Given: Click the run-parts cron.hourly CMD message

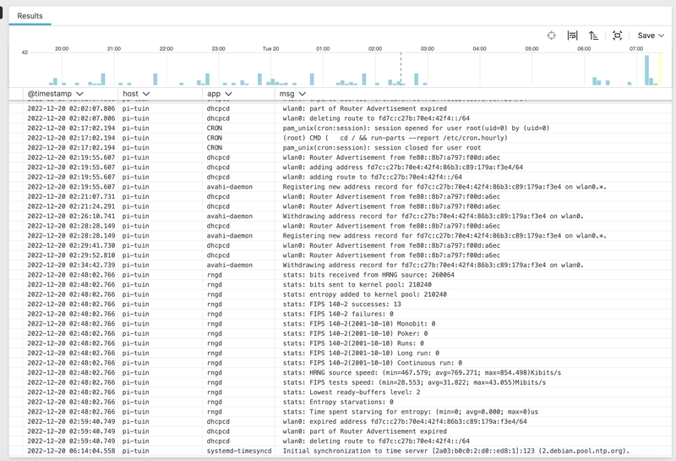Looking at the screenshot, I should point(395,138).
